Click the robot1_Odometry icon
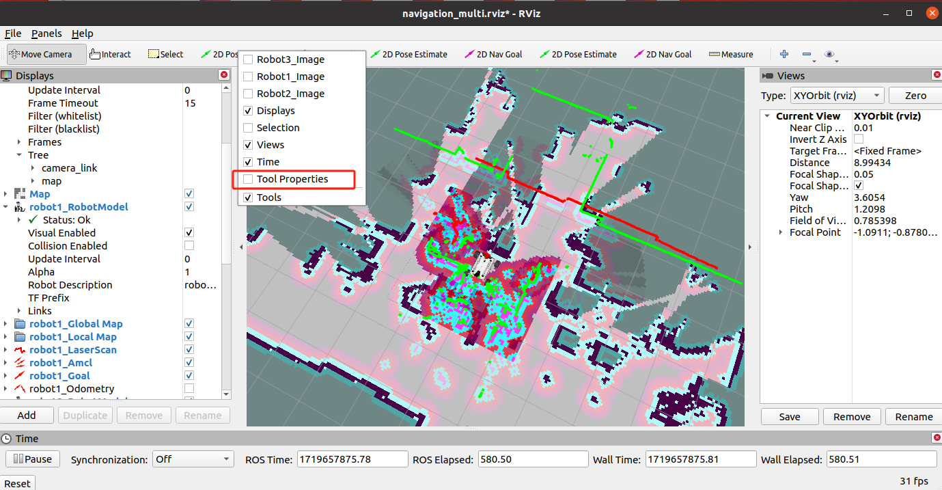Viewport: 942px width, 490px height. click(19, 389)
